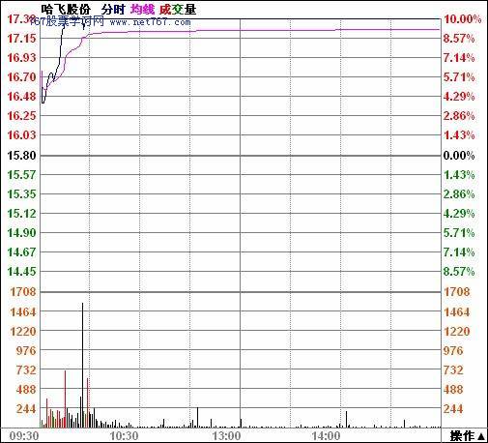Click the tallest black volume bar
Screen dimensions: 488x443
[82, 365]
